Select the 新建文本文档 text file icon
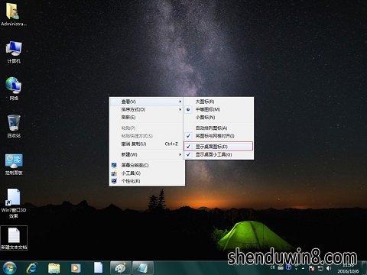Viewport: 367px width, 275px height. [14, 238]
